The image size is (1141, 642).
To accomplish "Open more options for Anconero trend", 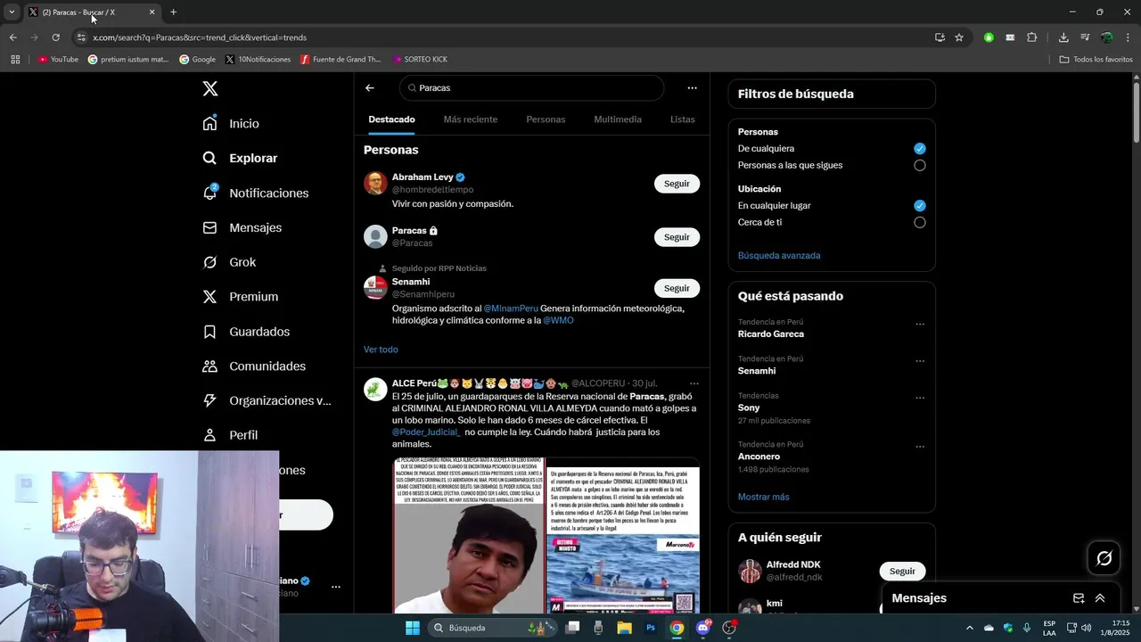I will (920, 447).
